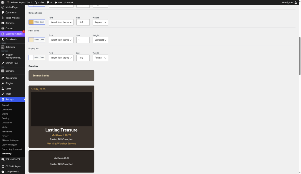This screenshot has height=174, width=301.
Task: Select Pop-up text color swatch
Action: coord(31,57)
